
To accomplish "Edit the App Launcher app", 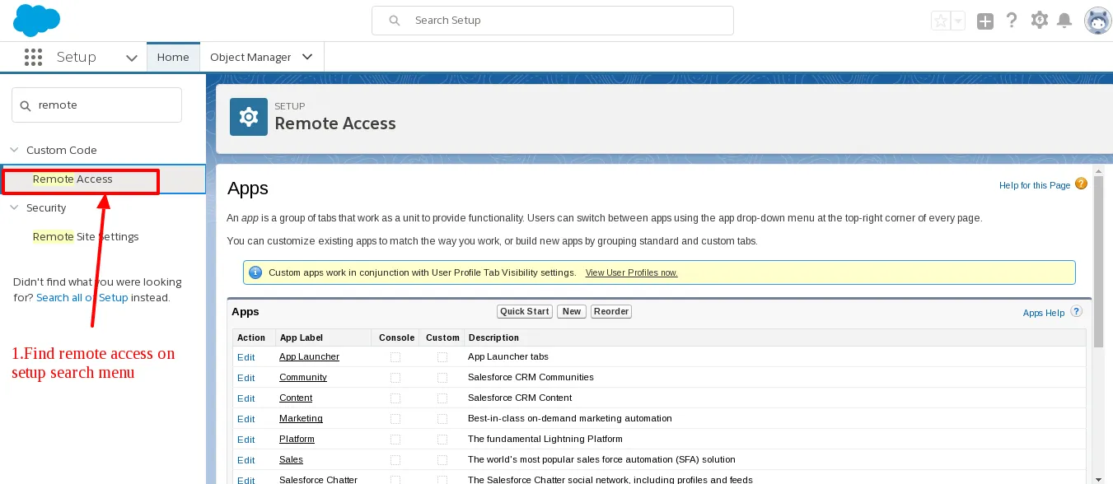I will tap(246, 357).
